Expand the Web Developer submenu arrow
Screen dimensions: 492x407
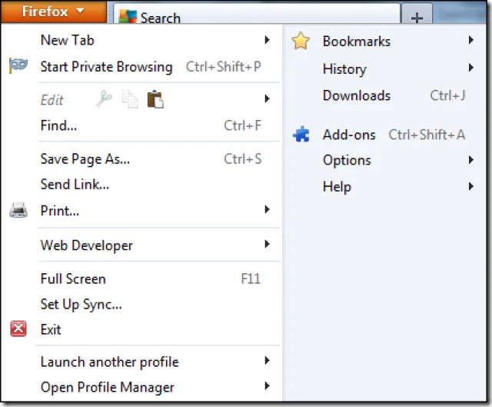tap(267, 244)
